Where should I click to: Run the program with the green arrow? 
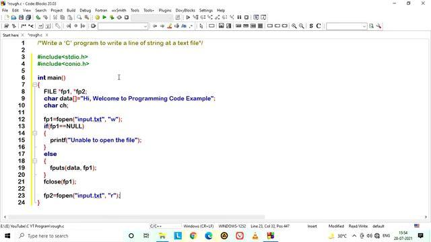click(104, 17)
